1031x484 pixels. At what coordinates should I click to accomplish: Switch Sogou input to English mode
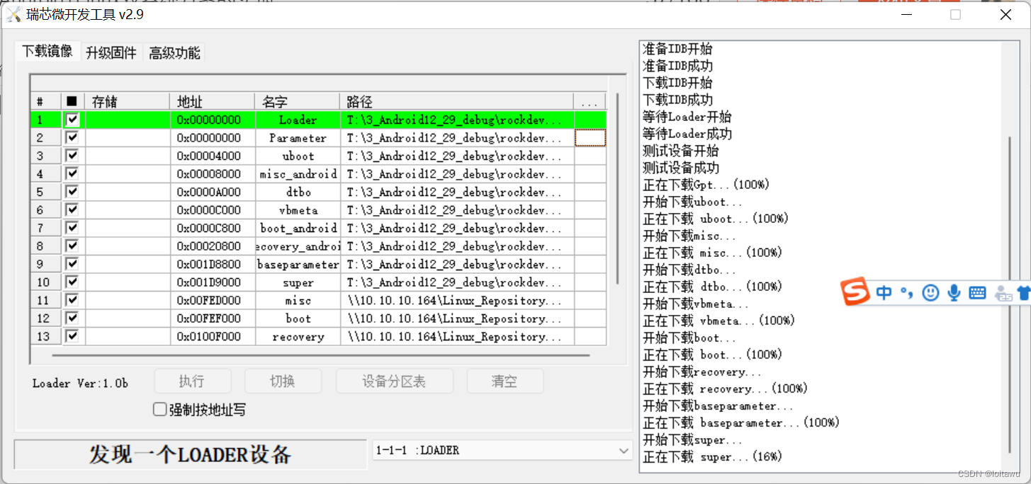884,292
